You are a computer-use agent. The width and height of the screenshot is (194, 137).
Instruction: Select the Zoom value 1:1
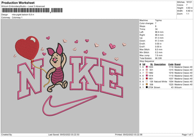click(x=188, y=14)
